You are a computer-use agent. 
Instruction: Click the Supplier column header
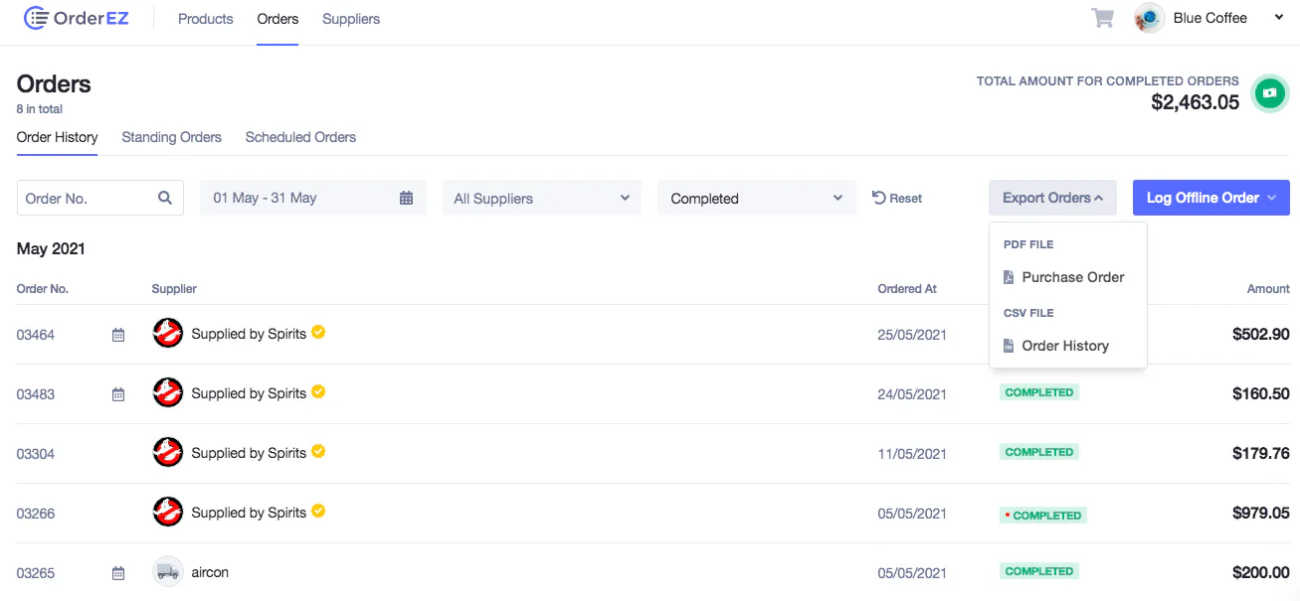click(x=174, y=289)
